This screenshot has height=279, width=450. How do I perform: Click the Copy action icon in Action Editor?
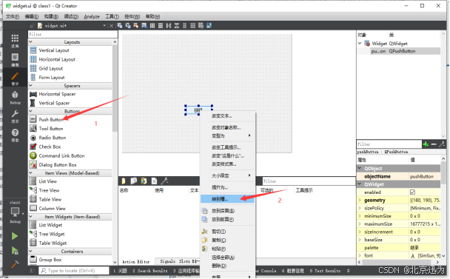134,181
